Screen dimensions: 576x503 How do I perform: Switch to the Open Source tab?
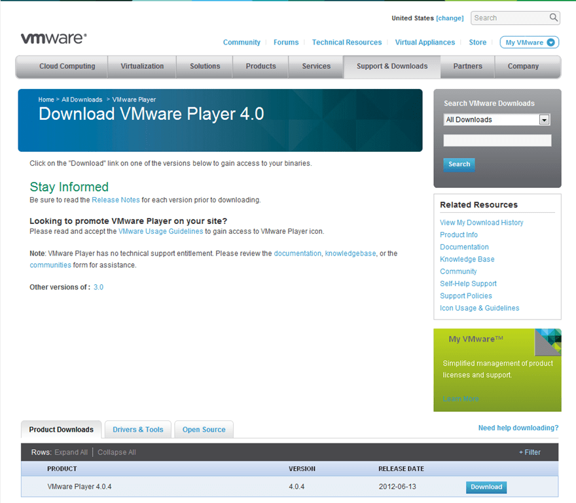pyautogui.click(x=204, y=430)
